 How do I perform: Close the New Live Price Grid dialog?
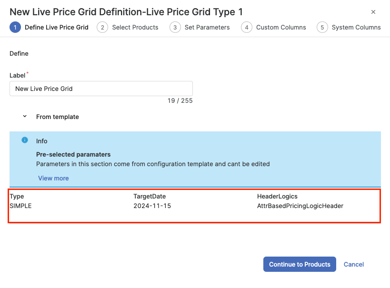(373, 12)
